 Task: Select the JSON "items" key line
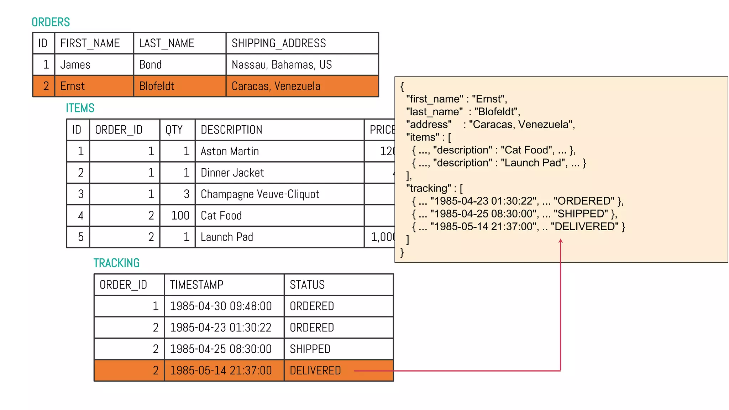click(x=429, y=137)
